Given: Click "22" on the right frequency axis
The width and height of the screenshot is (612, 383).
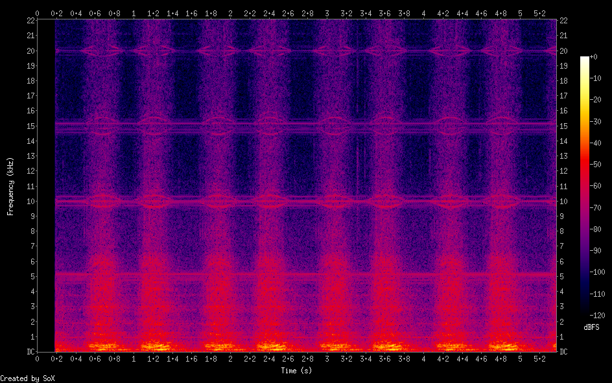Looking at the screenshot, I should 563,21.
